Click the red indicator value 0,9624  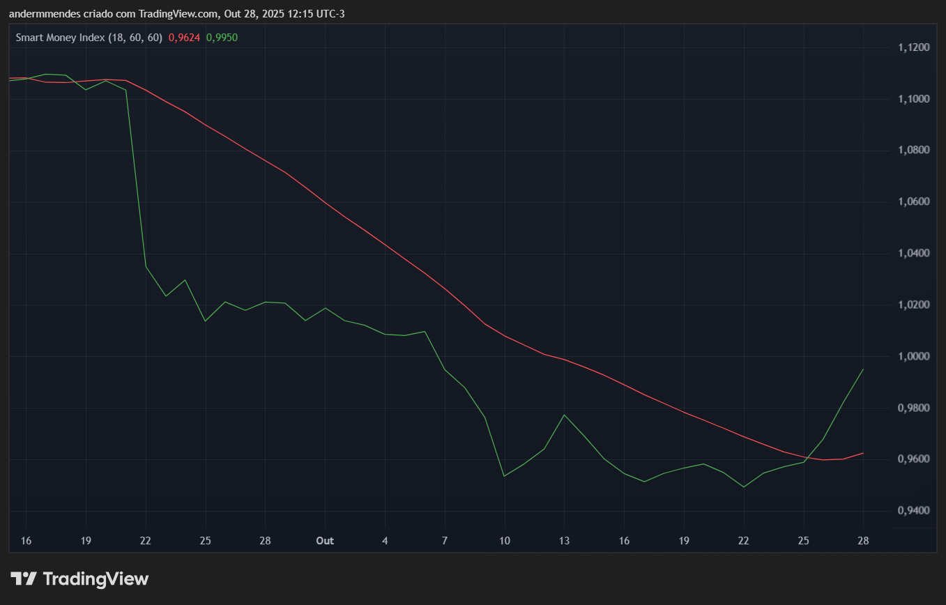tap(185, 37)
